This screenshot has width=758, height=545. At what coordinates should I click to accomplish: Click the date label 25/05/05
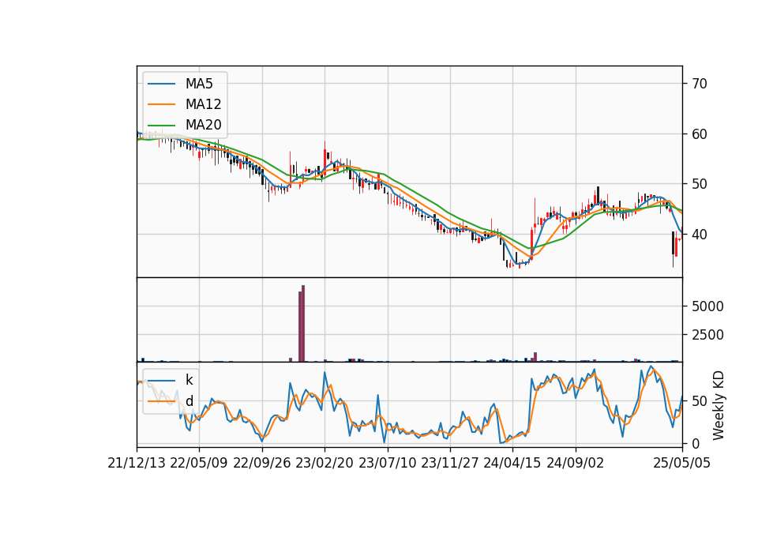(682, 464)
